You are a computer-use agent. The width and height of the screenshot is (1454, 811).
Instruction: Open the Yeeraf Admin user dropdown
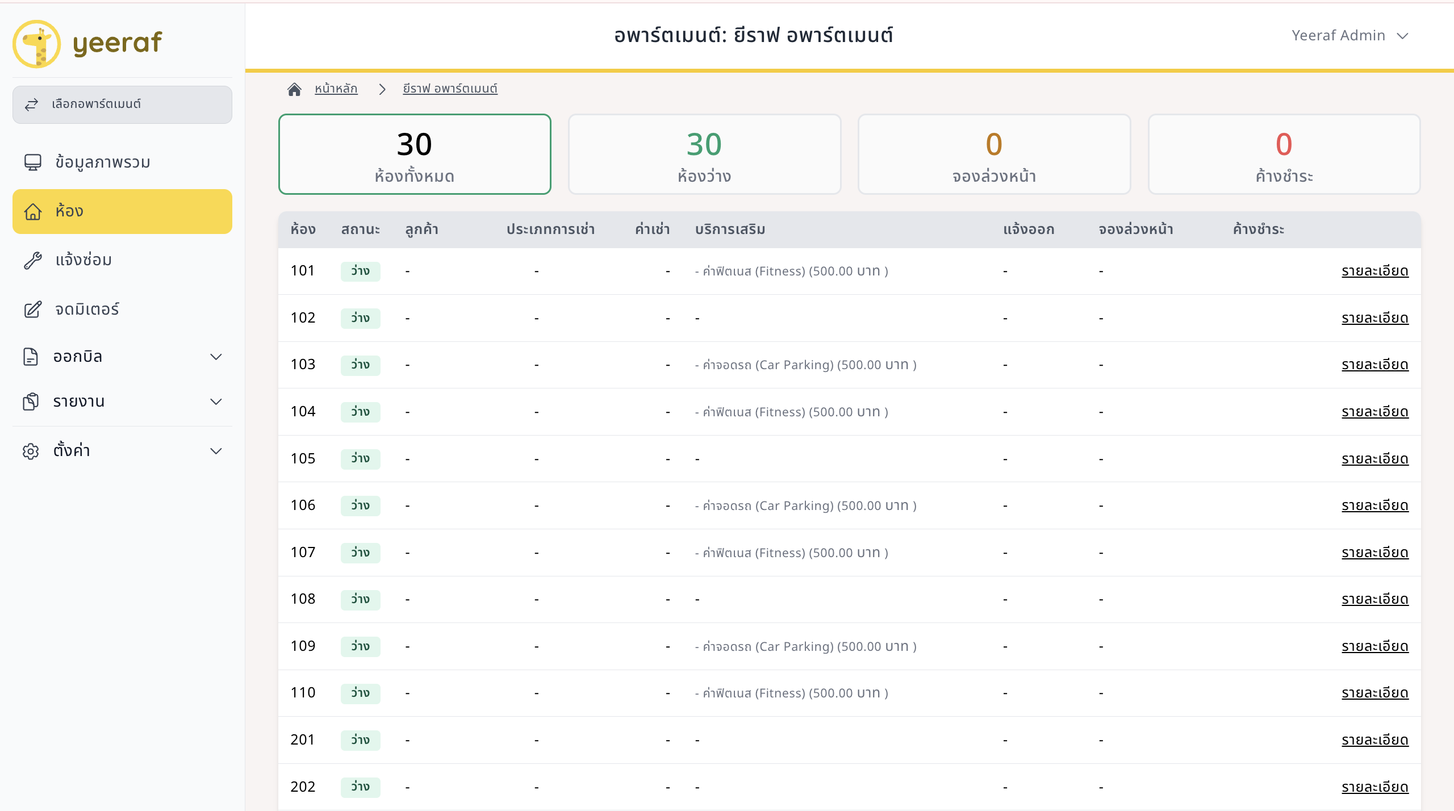1350,36
